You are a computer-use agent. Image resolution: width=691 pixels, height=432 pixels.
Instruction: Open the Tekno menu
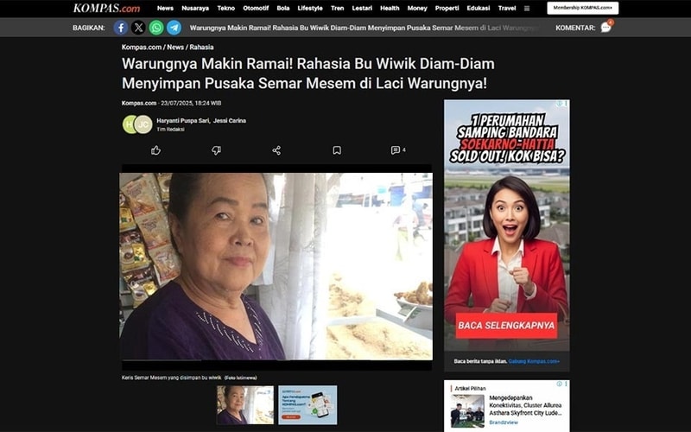pos(226,9)
